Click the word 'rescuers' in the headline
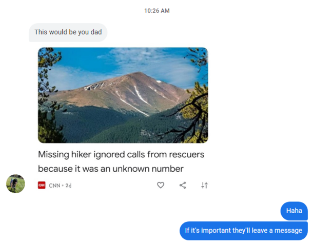This screenshot has width=313, height=245. click(187, 154)
